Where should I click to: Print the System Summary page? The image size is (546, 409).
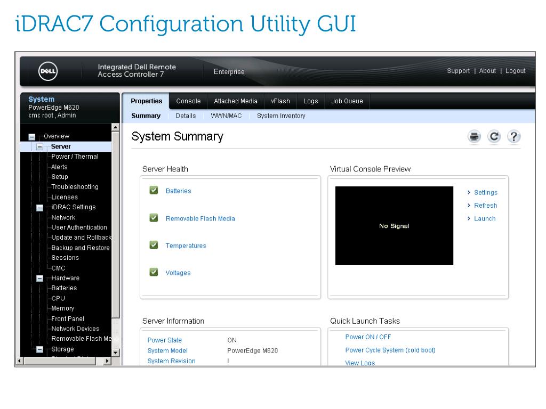click(x=474, y=137)
